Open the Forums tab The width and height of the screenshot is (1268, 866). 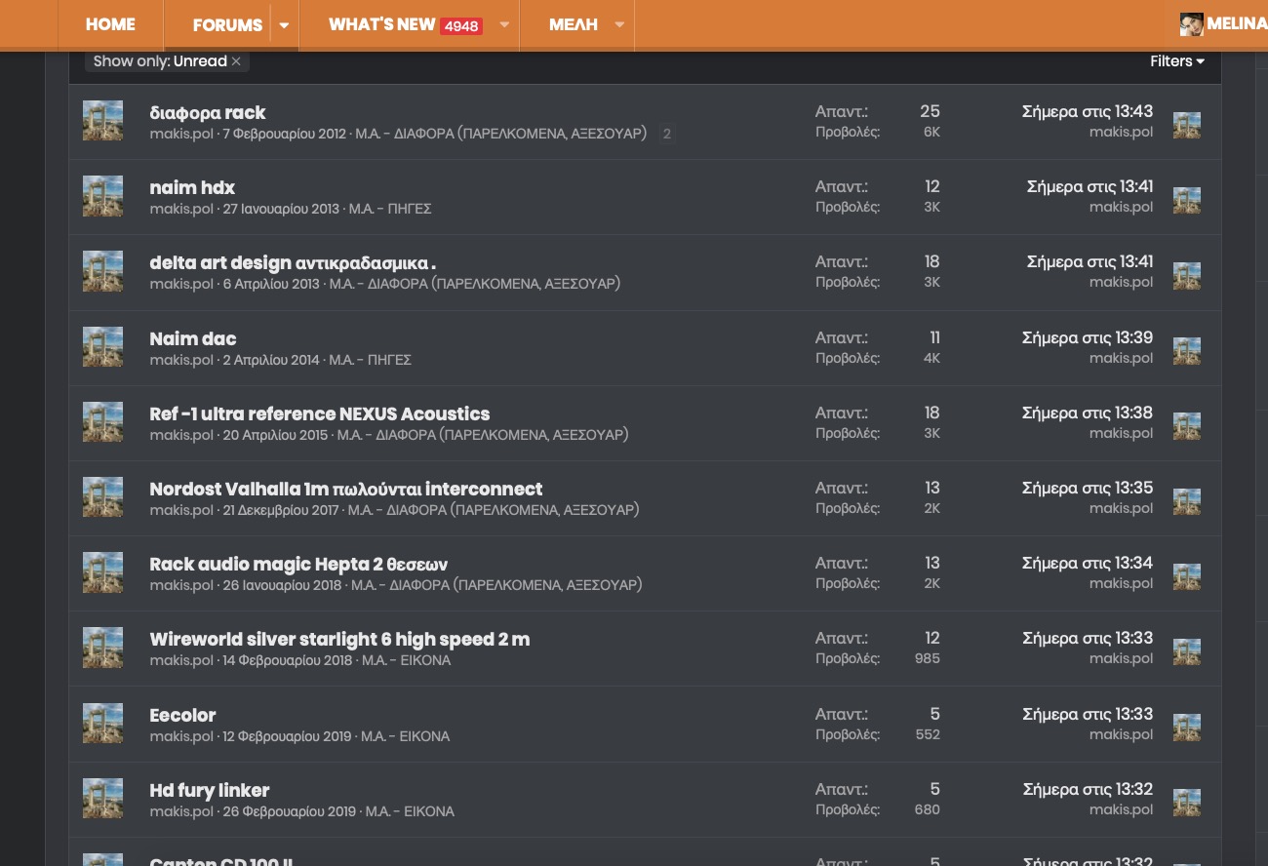coord(227,25)
